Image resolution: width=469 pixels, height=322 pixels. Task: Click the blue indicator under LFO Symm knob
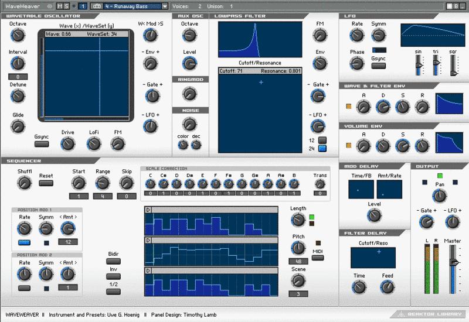pos(379,50)
